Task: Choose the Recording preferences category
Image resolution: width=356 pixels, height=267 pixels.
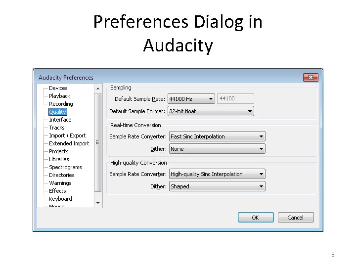Action: 61,104
